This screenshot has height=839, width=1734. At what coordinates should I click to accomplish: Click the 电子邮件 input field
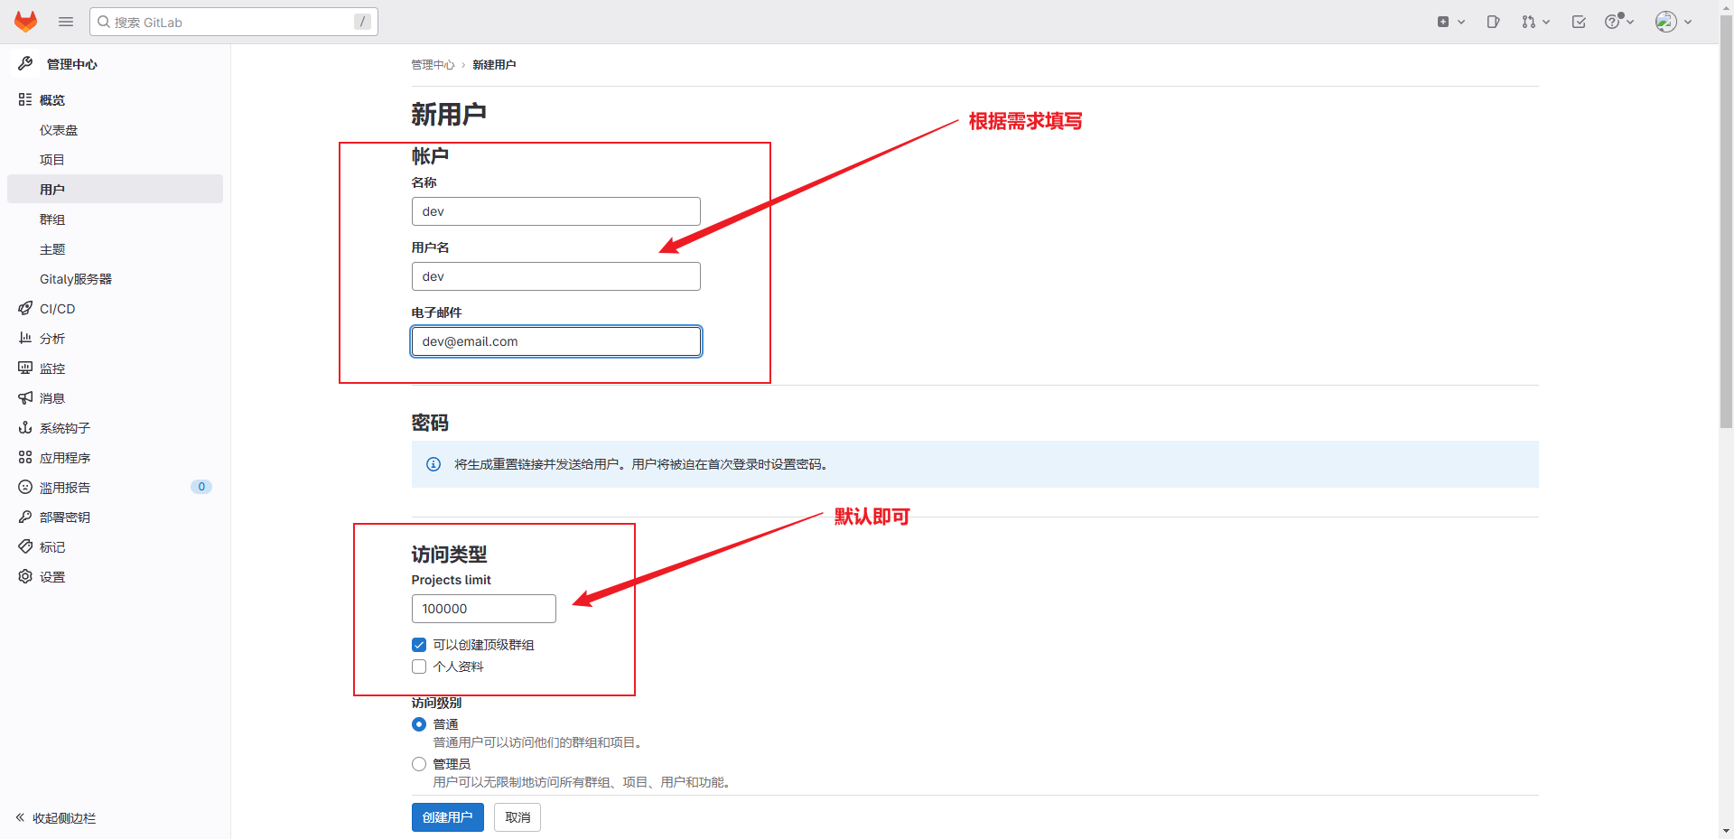click(x=556, y=341)
